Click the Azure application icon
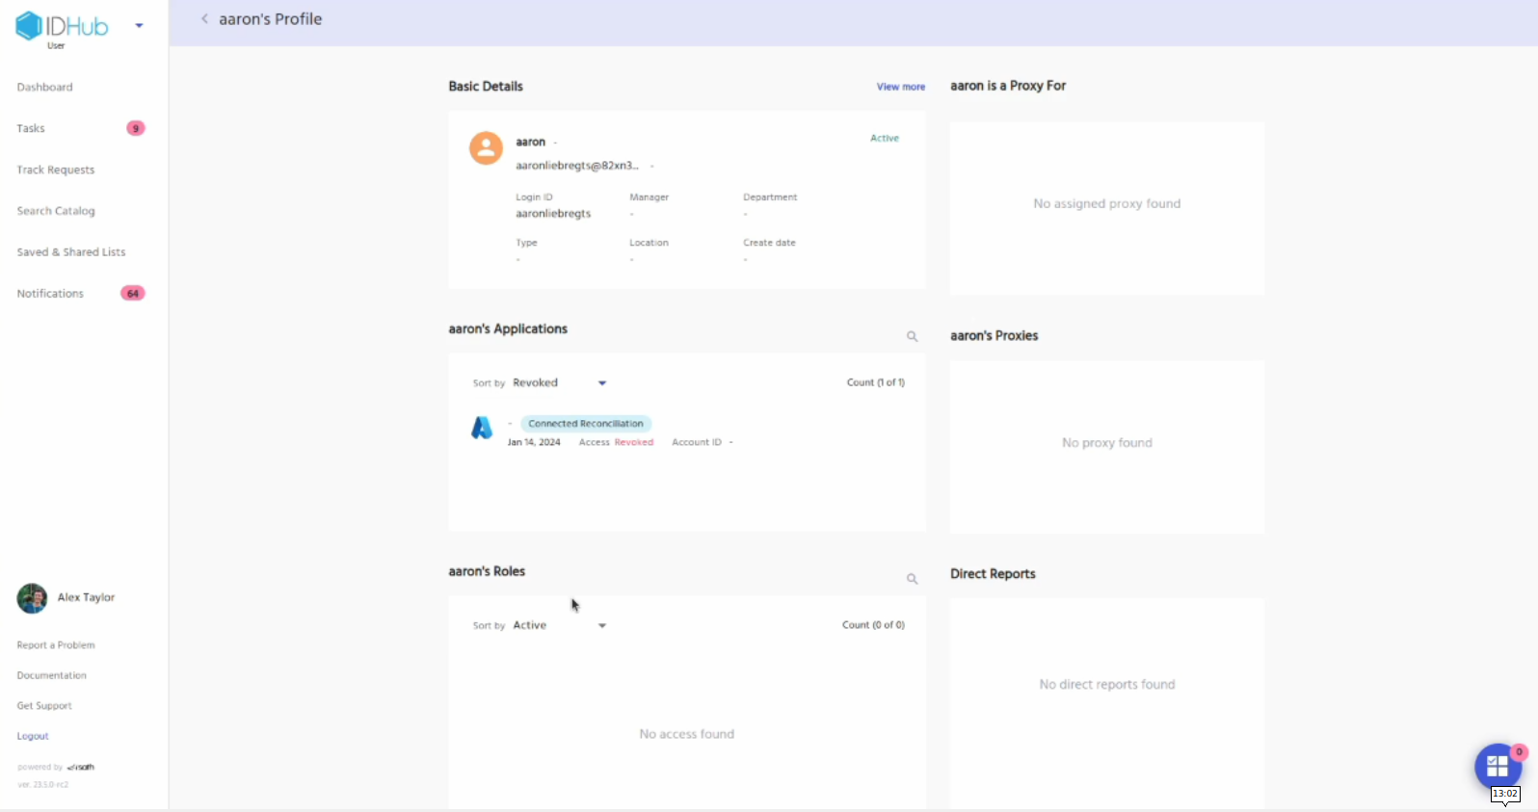Screen dimensions: 1538x812 click(482, 428)
